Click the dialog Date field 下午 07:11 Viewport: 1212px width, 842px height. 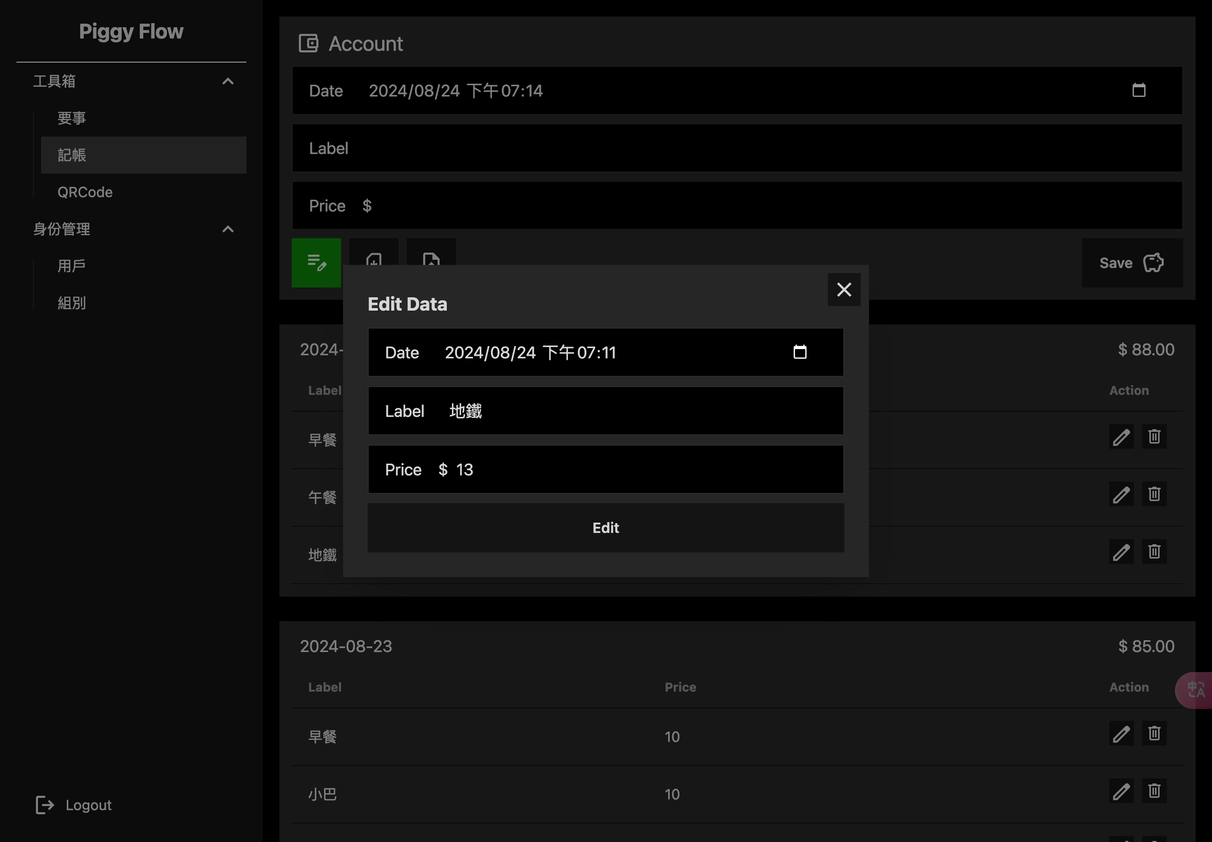[x=605, y=352]
